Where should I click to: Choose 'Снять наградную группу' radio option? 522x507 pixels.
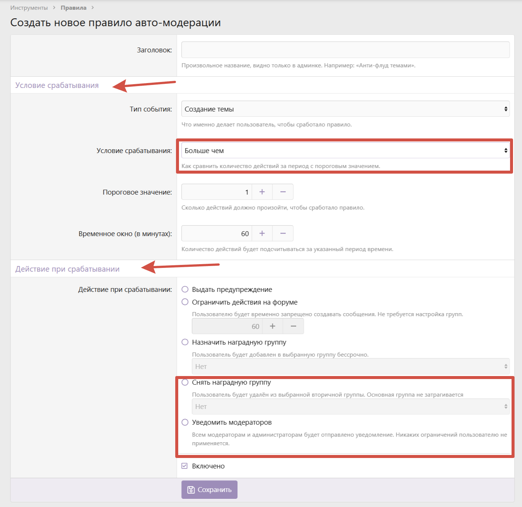pos(185,382)
